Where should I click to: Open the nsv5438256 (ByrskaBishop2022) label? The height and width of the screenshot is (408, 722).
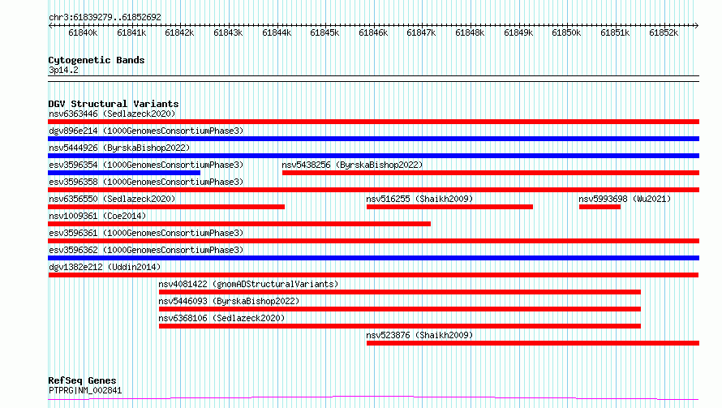click(352, 165)
